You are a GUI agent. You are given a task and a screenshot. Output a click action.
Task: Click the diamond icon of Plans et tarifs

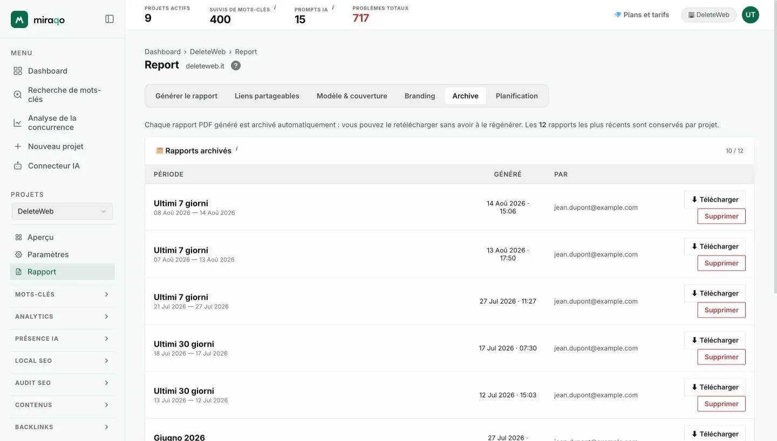[618, 15]
